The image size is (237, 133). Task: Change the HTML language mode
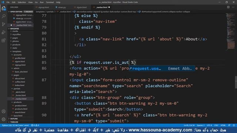coord(223,125)
